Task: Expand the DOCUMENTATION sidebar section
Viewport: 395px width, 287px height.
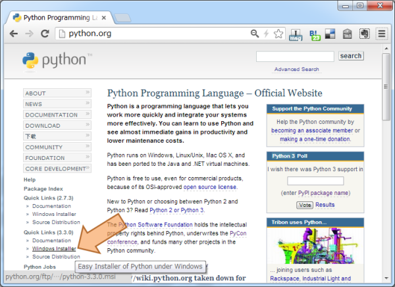Action: [57, 115]
